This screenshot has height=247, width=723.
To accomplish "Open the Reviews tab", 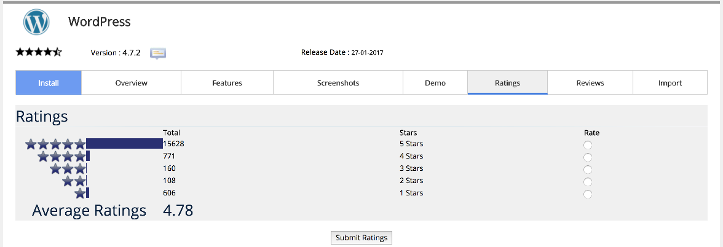I will coord(590,83).
